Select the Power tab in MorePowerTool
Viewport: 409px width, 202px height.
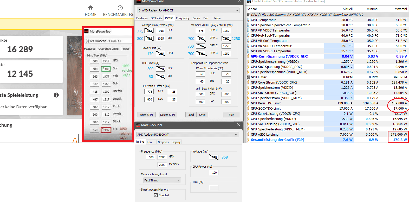pos(169,18)
